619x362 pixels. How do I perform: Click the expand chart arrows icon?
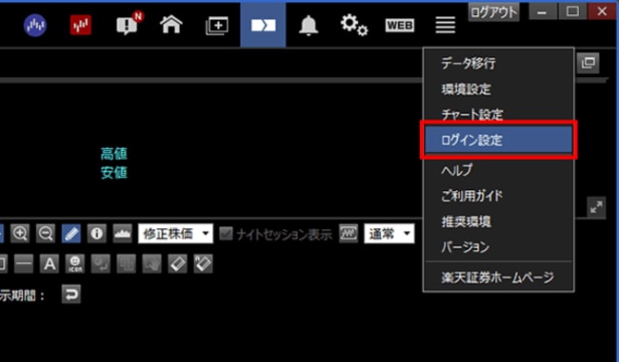point(596,207)
